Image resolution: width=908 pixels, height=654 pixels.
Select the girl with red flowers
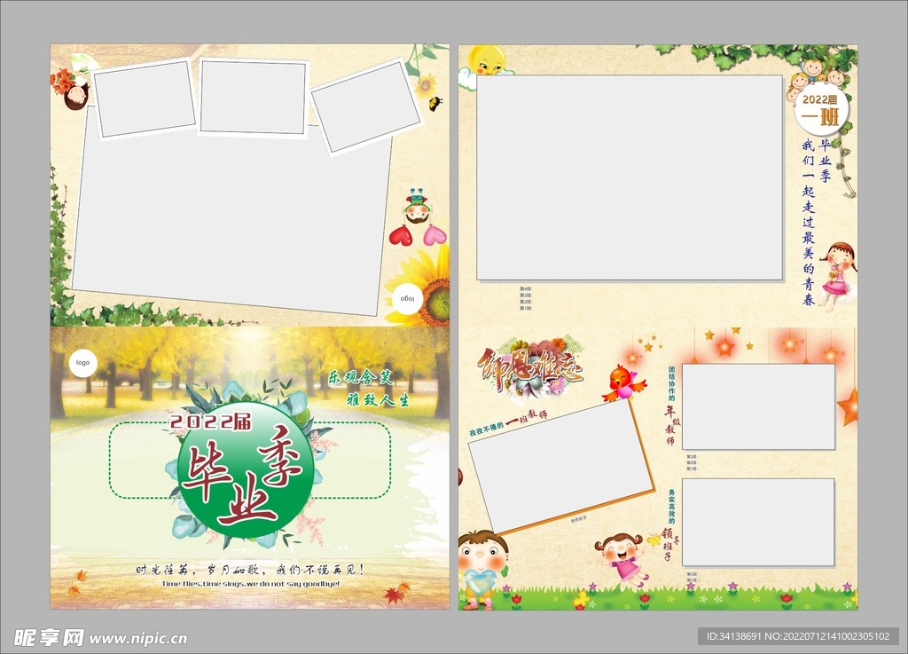pos(71,88)
